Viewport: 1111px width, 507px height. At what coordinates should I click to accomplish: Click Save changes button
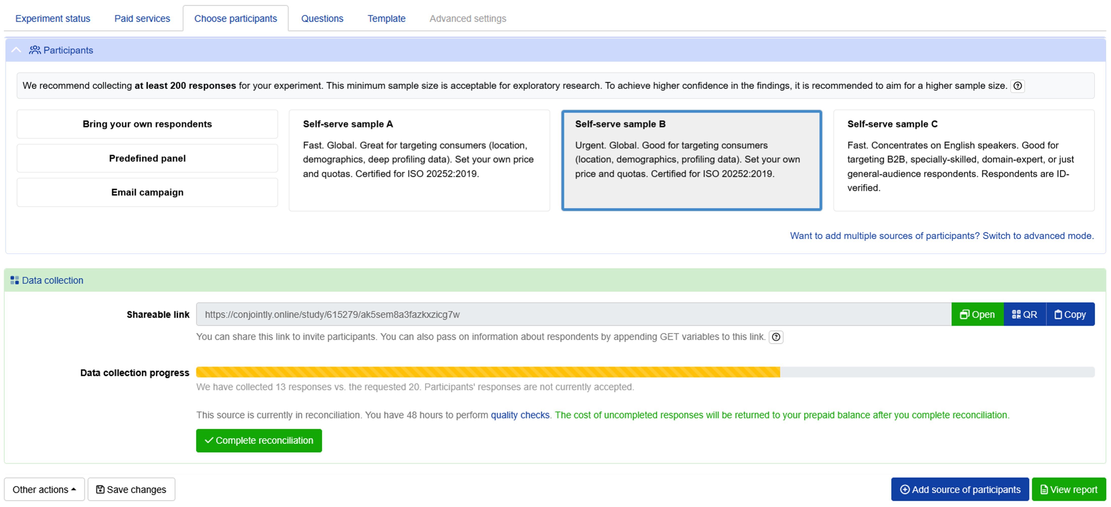pos(131,489)
